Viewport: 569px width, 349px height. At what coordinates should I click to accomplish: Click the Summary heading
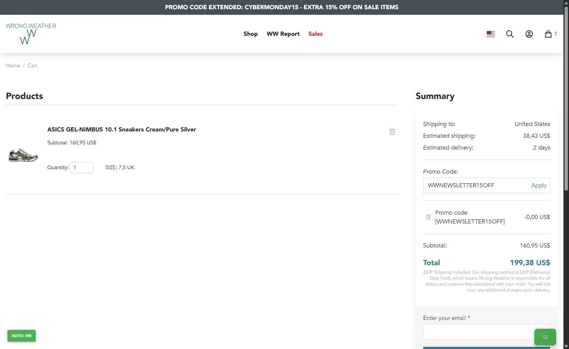[435, 96]
